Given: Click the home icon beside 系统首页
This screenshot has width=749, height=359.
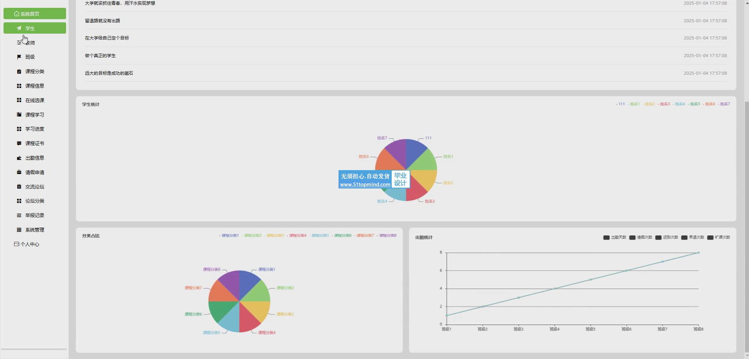Looking at the screenshot, I should (16, 14).
